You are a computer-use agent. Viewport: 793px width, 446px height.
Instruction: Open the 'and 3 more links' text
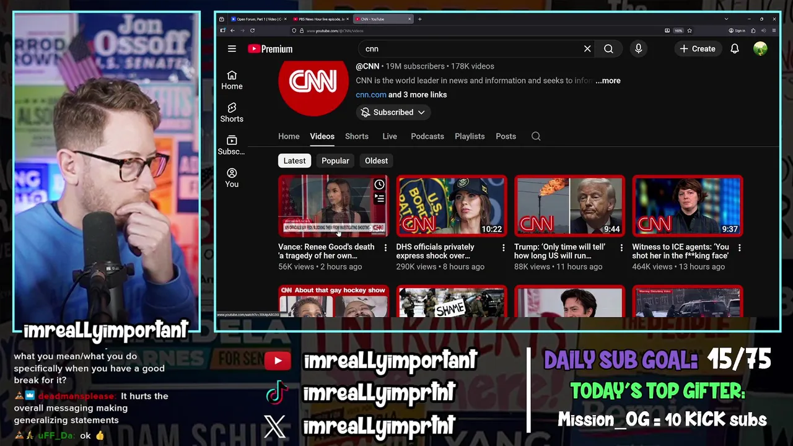[x=418, y=95]
